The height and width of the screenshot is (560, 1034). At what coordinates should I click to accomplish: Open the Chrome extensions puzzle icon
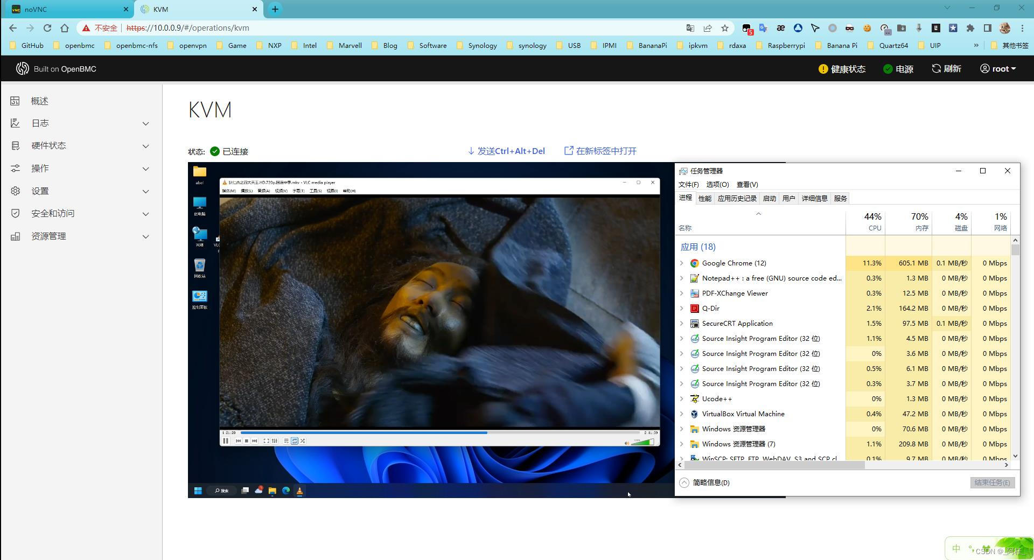pos(970,28)
